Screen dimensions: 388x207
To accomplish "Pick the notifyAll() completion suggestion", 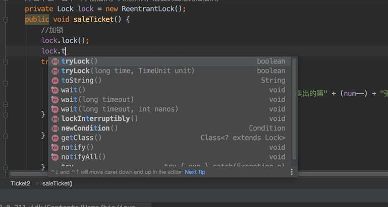I will pyautogui.click(x=83, y=157).
